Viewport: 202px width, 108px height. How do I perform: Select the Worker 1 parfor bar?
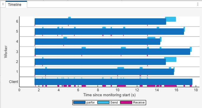(104, 72)
